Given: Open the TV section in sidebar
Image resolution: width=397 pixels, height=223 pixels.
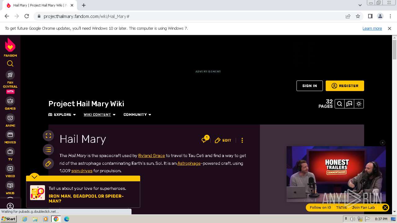Looking at the screenshot, I should [x=10, y=154].
